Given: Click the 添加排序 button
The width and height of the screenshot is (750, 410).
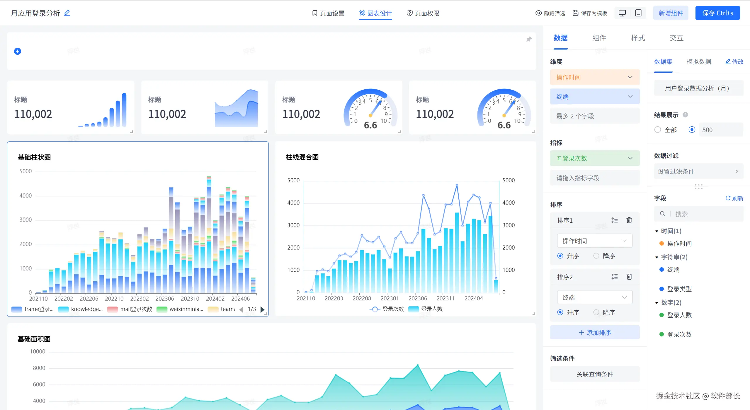Looking at the screenshot, I should (595, 333).
